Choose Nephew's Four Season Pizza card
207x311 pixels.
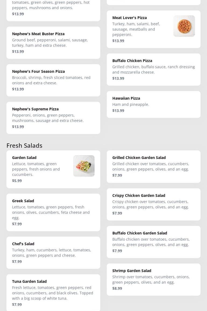(53, 80)
